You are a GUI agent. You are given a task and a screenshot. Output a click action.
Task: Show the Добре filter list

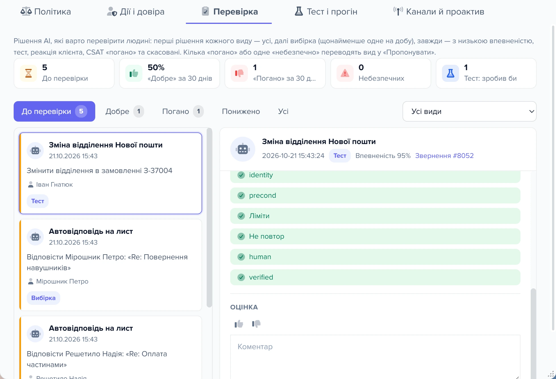point(125,111)
